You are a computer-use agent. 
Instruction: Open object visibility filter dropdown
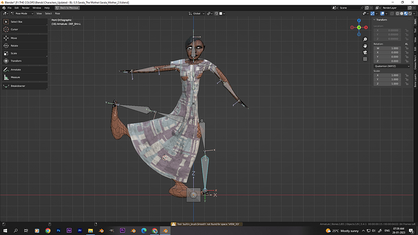click(365, 13)
